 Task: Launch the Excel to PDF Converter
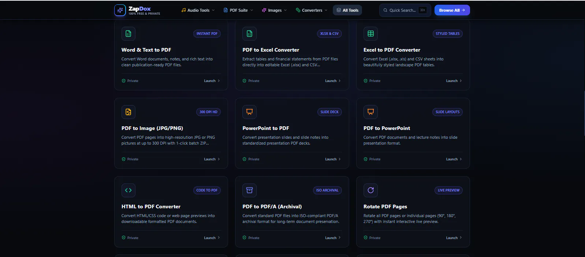click(x=454, y=81)
